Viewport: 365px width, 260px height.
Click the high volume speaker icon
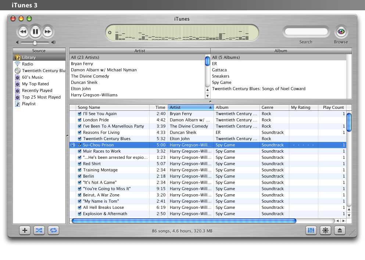pyautogui.click(x=53, y=42)
